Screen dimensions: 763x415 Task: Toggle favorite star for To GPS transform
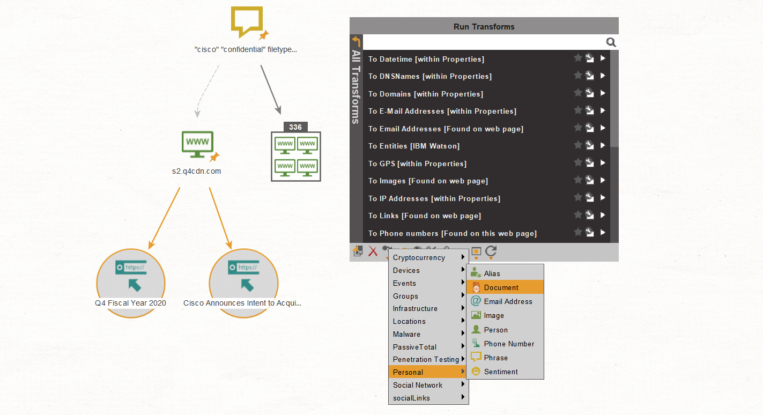coord(577,162)
